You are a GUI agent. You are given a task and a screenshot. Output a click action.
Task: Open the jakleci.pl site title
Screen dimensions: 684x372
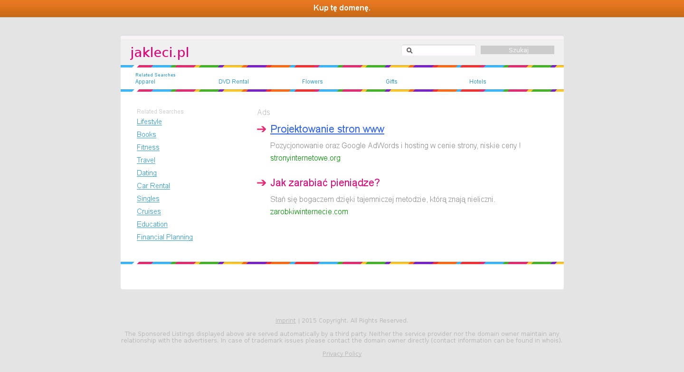(x=160, y=52)
